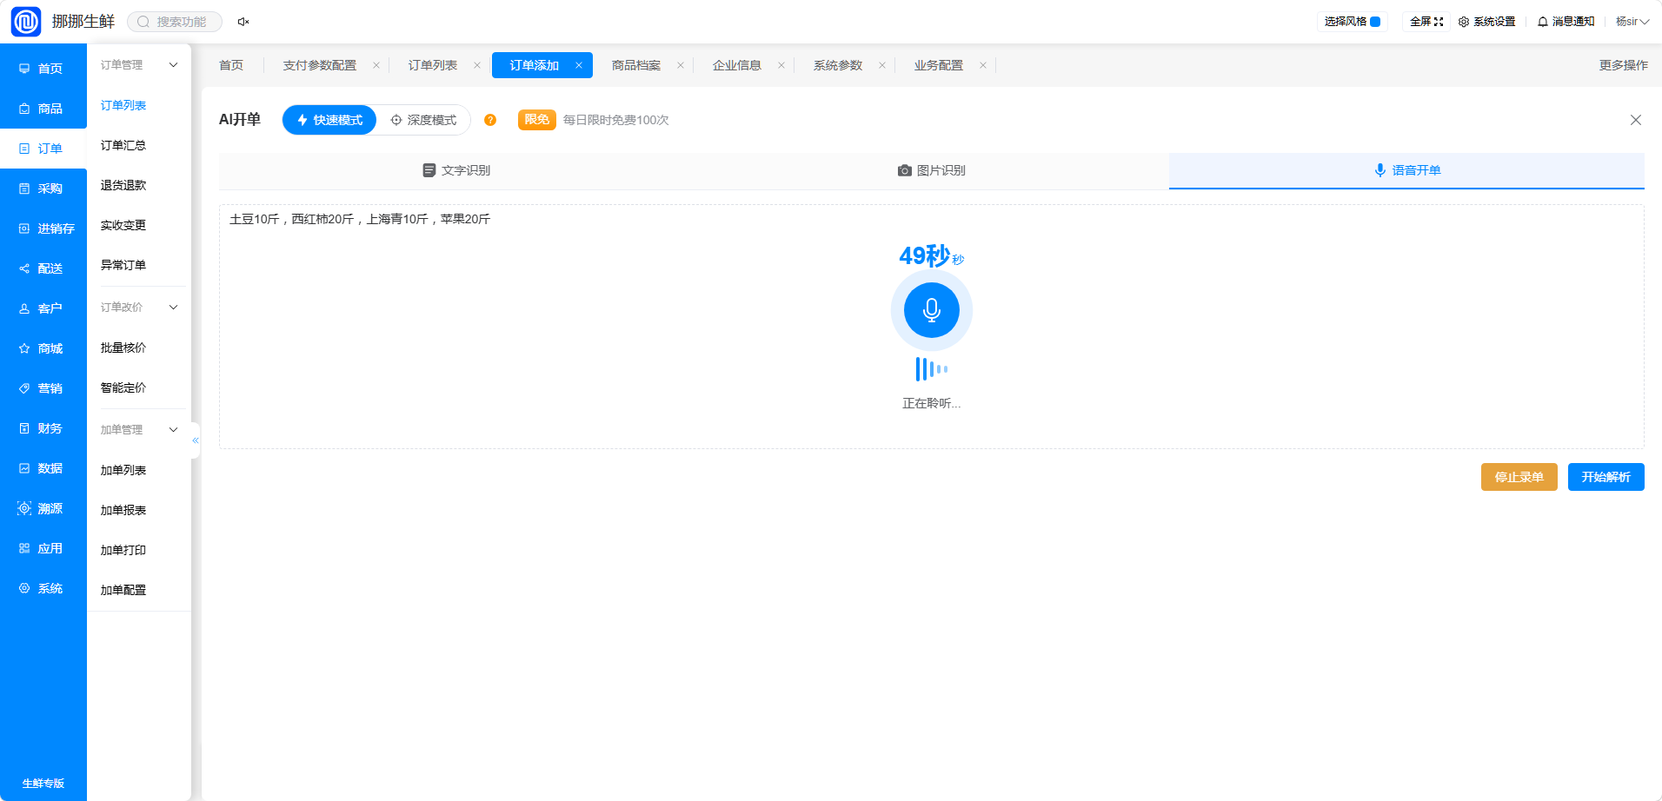Click the 开始解析 button
This screenshot has width=1662, height=801.
[x=1605, y=477]
